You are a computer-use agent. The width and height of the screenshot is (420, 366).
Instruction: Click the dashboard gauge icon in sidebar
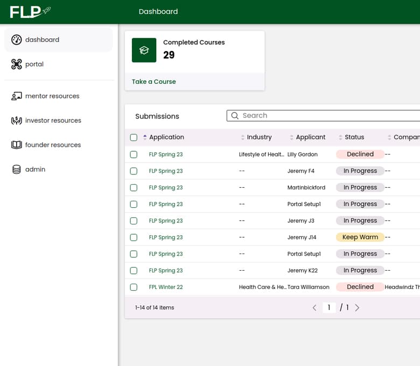(x=16, y=40)
